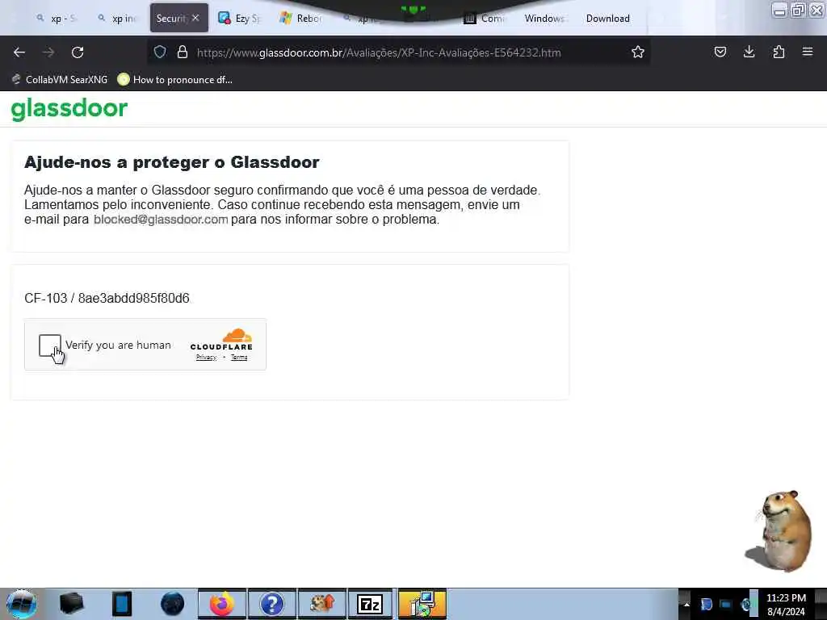Show hidden system tray icons

[x=686, y=604]
